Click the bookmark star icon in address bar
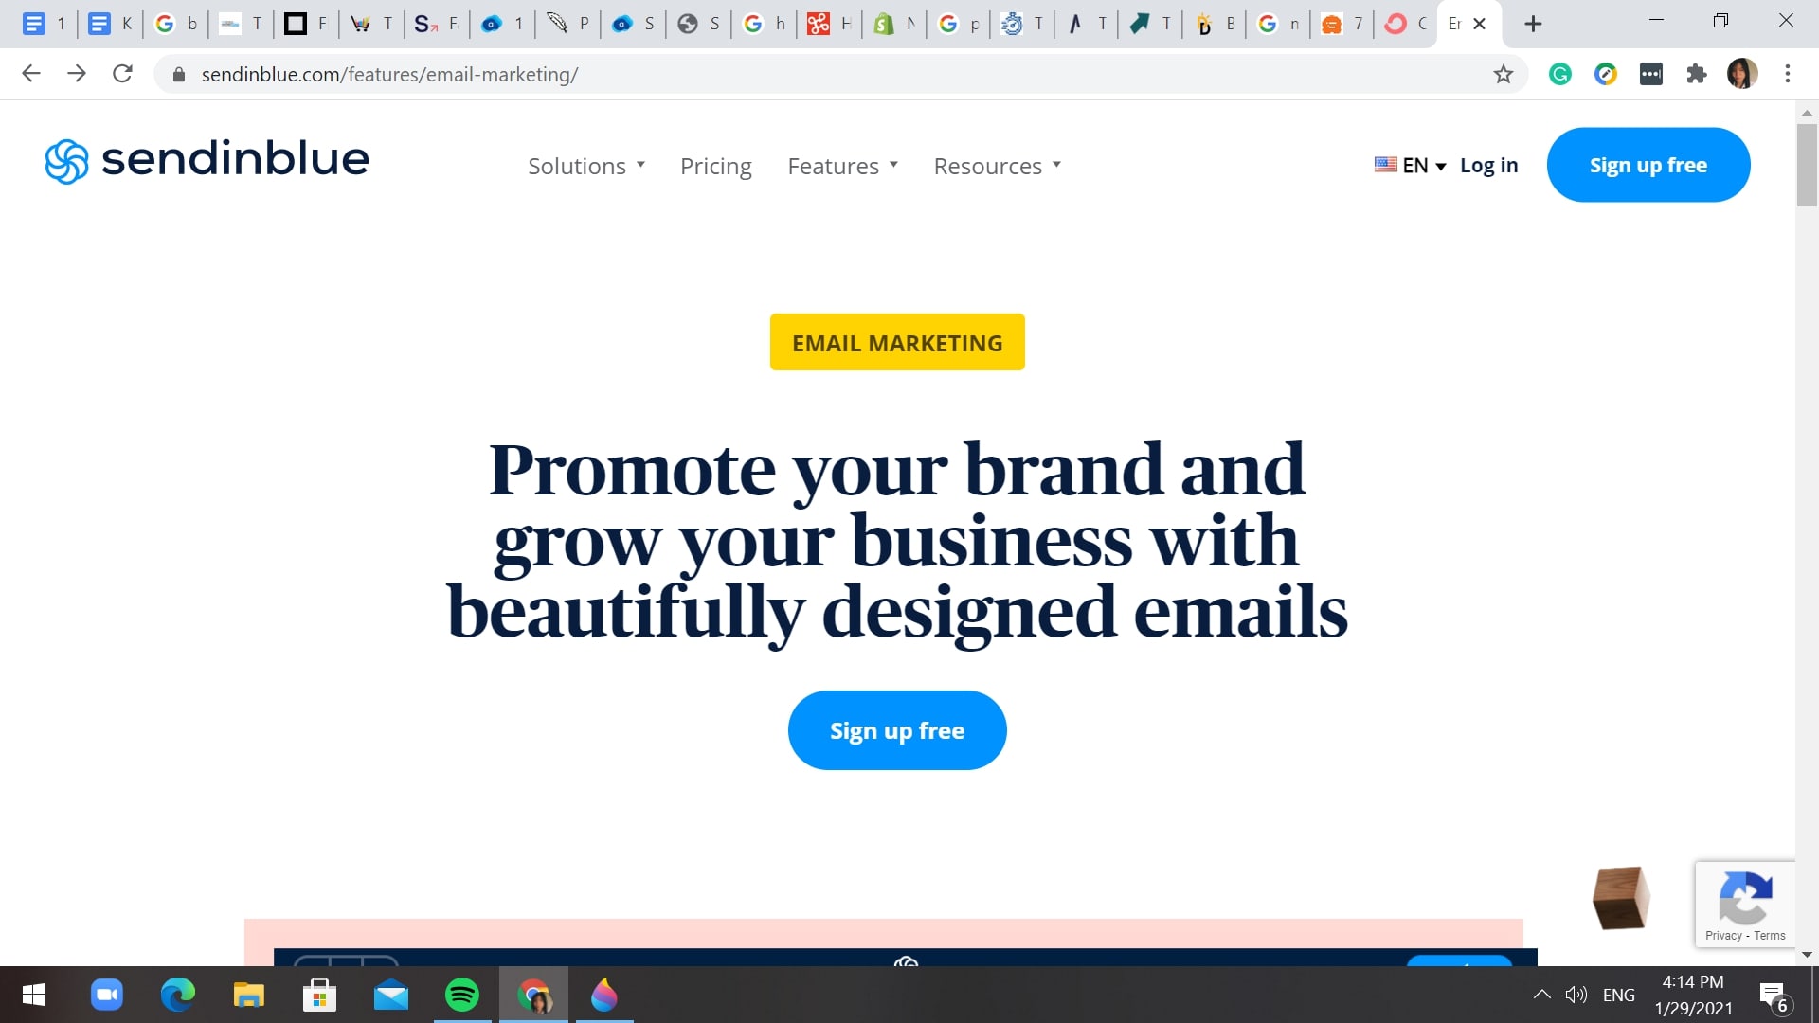Screen dimensions: 1819x1023 click(1504, 74)
